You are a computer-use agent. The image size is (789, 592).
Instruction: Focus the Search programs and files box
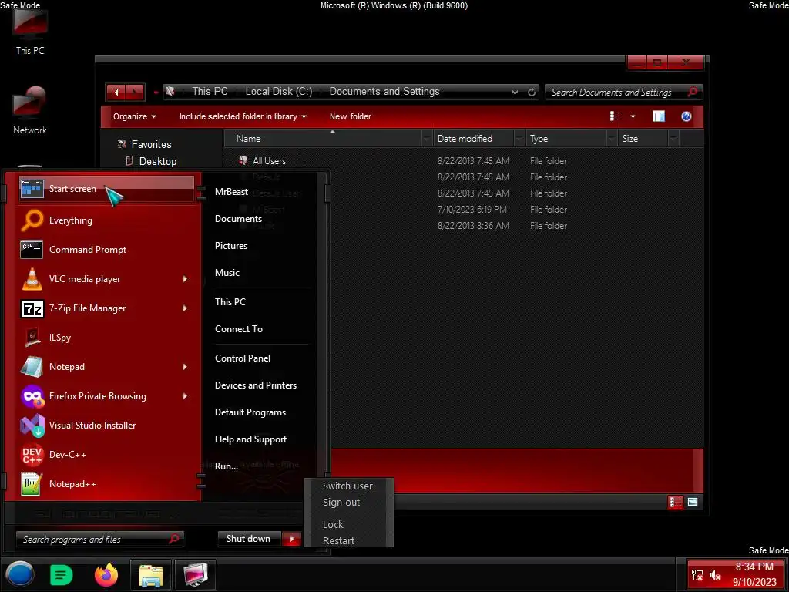pos(99,540)
